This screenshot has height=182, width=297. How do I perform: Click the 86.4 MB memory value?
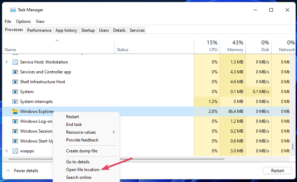click(235, 111)
